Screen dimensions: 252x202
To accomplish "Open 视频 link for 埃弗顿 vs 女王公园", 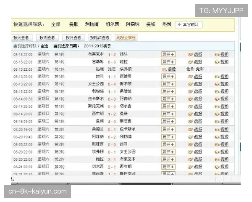I will pos(224,152).
